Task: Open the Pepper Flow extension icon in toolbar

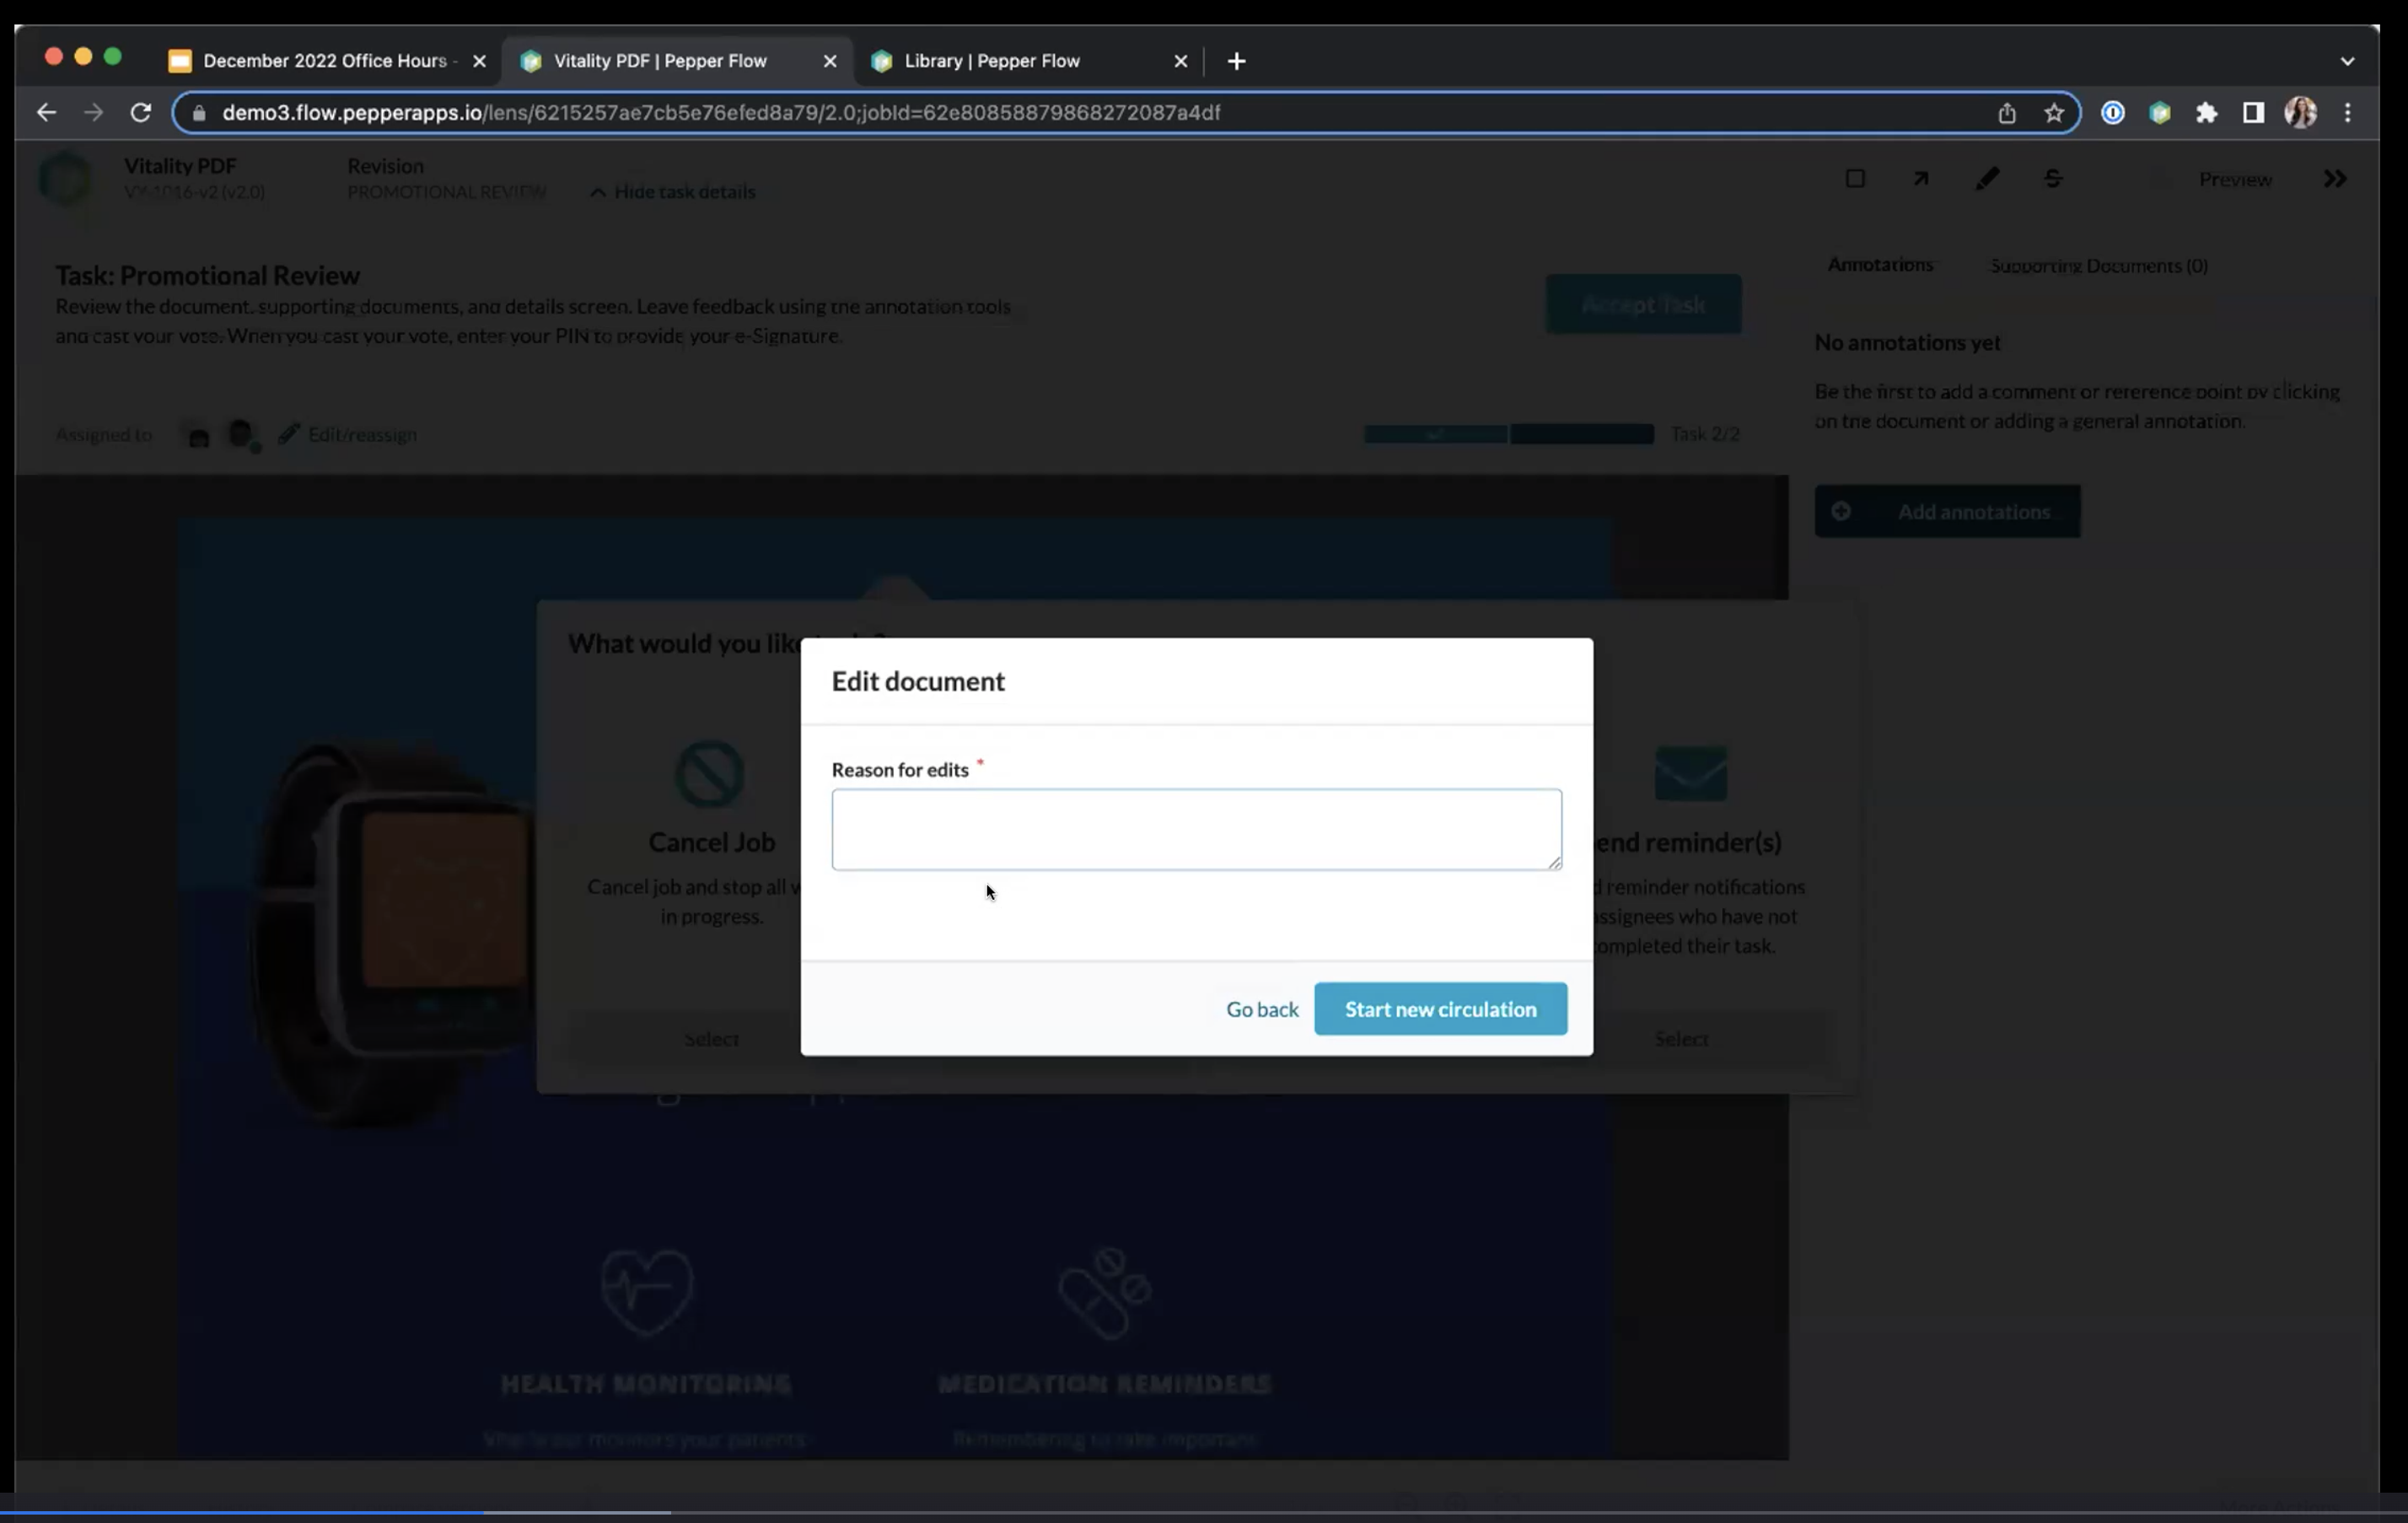Action: click(x=2160, y=113)
